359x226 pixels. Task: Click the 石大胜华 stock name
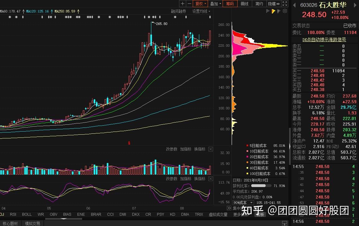click(333, 5)
